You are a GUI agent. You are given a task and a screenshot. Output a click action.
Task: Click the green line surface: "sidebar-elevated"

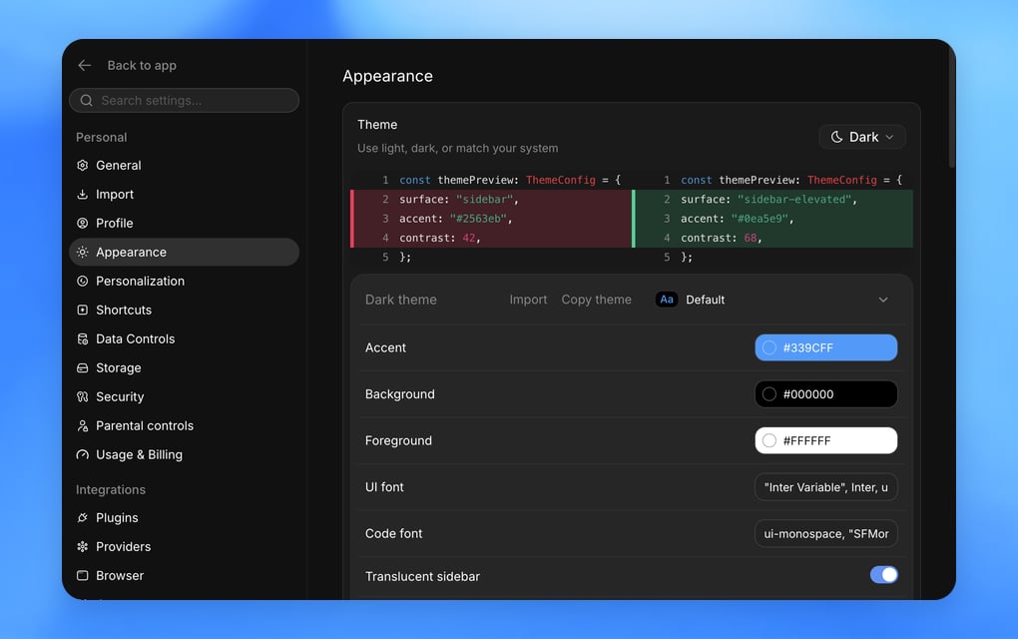pyautogui.click(x=772, y=200)
